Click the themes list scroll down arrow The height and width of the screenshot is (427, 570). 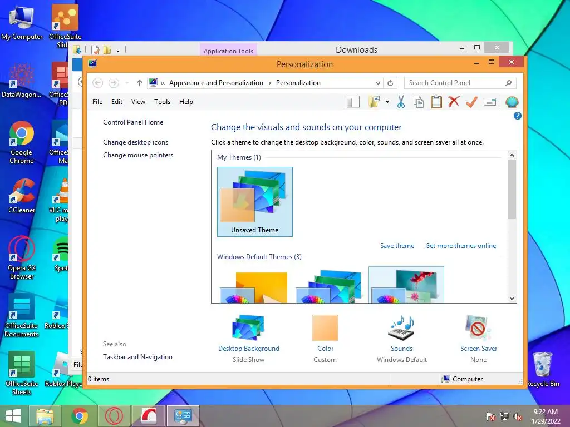(x=512, y=299)
